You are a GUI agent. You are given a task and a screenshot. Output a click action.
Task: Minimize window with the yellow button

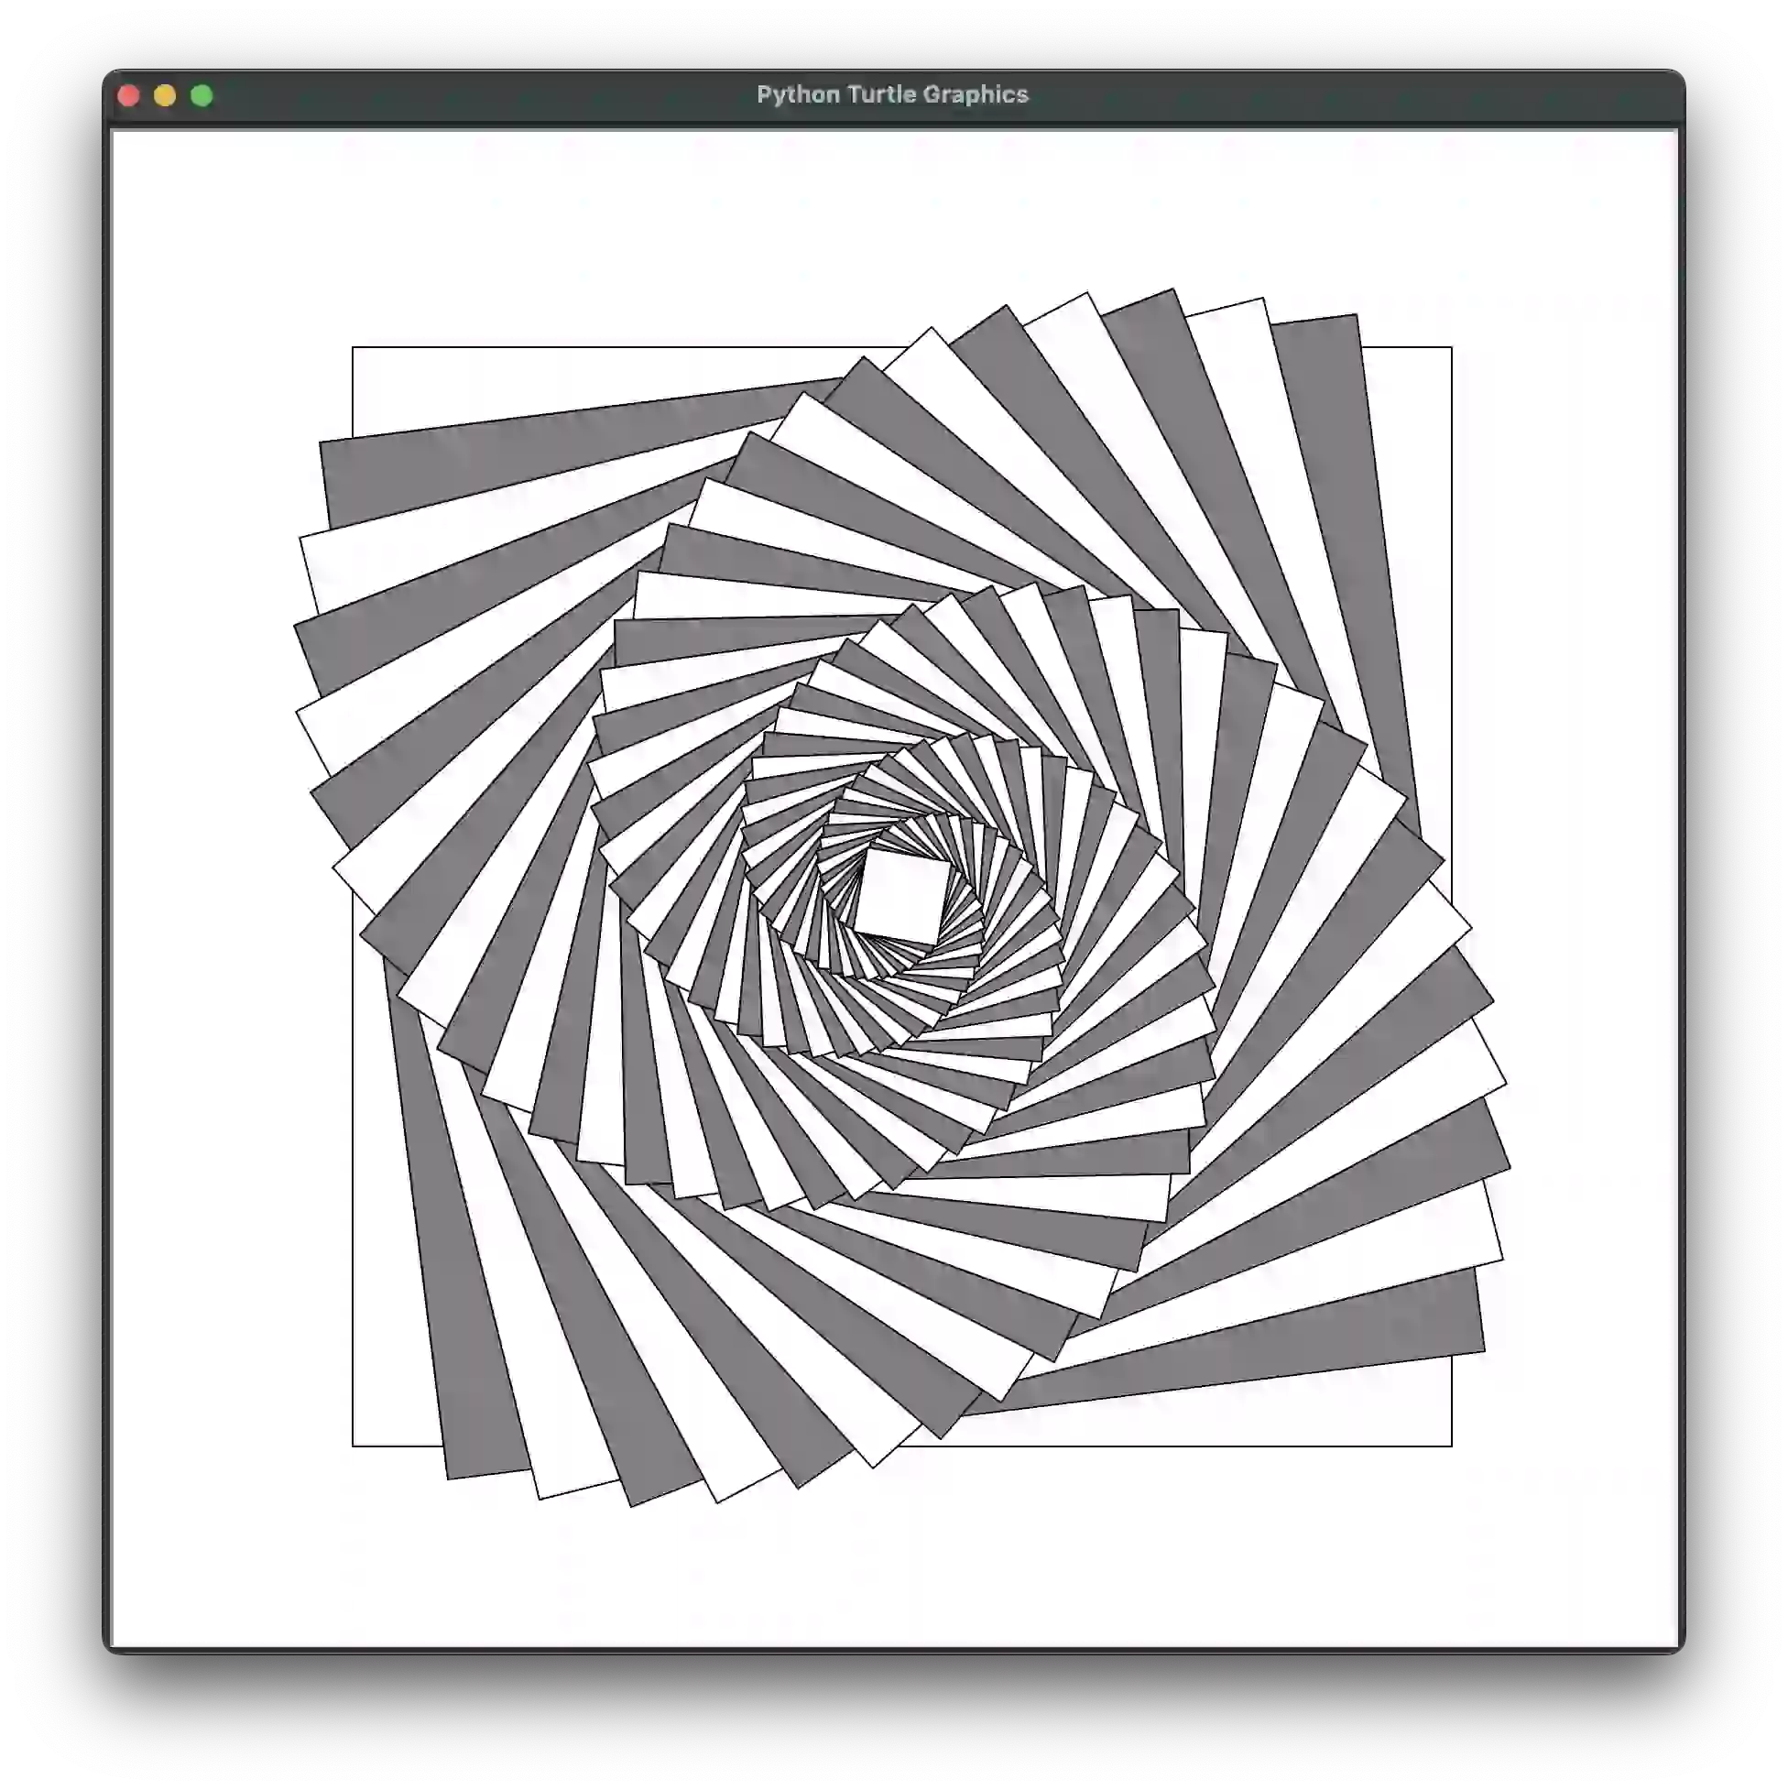pos(165,95)
